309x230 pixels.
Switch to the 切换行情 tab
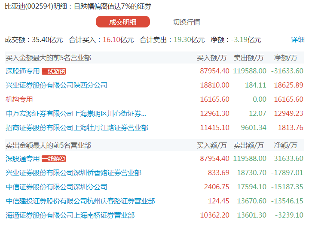pyautogui.click(x=187, y=22)
